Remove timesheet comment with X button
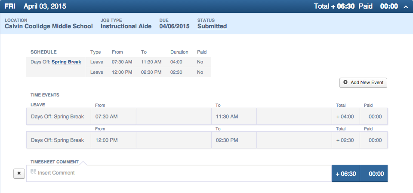Image resolution: width=413 pixels, height=193 pixels. [19, 173]
